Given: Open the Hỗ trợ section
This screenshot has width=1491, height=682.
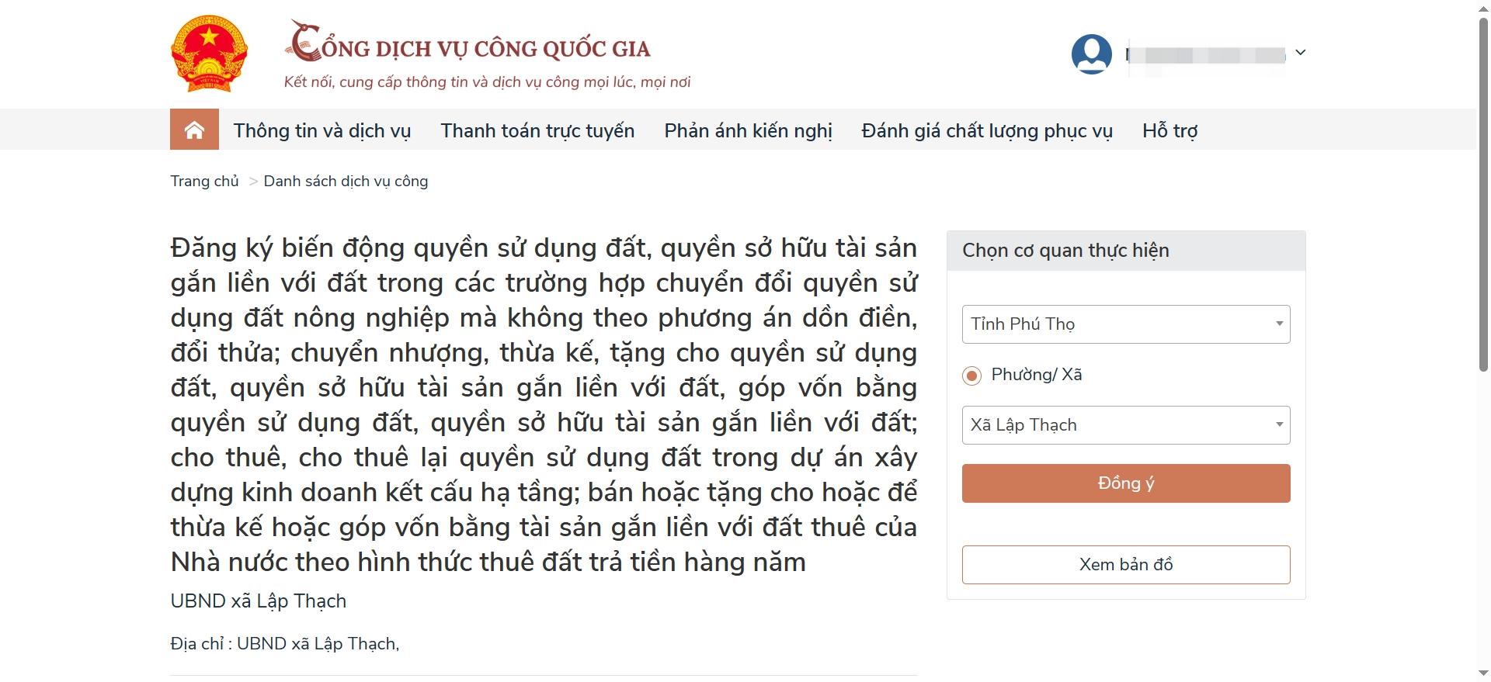Looking at the screenshot, I should pos(1169,130).
